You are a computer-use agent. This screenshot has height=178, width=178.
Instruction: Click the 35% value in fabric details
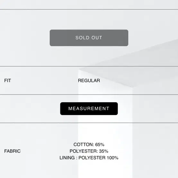coord(103,151)
